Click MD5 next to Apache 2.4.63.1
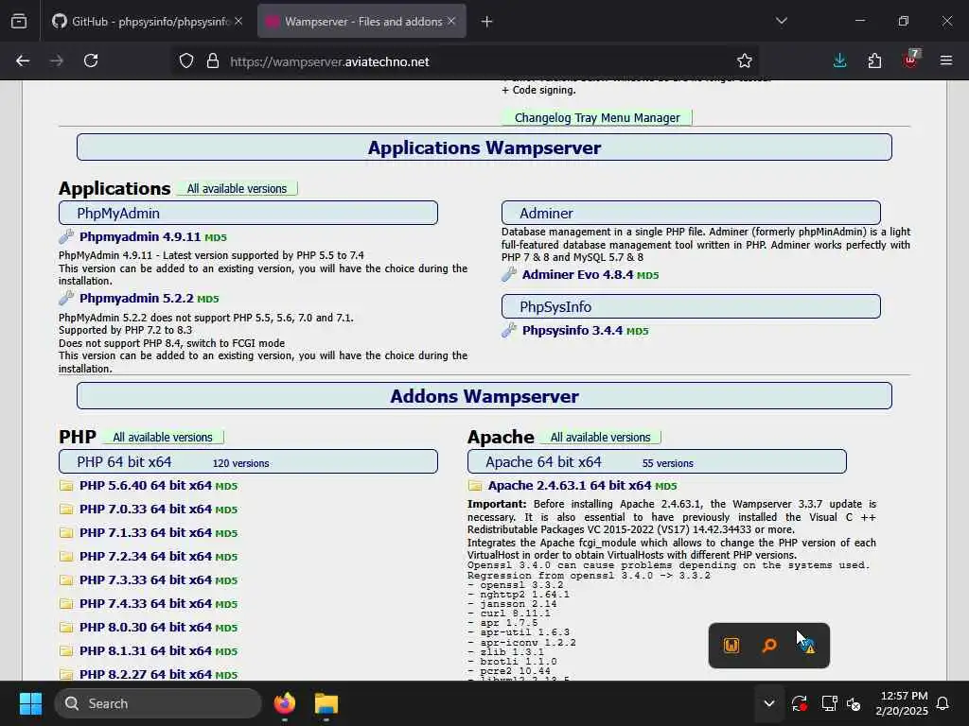The width and height of the screenshot is (969, 726). pos(665,487)
